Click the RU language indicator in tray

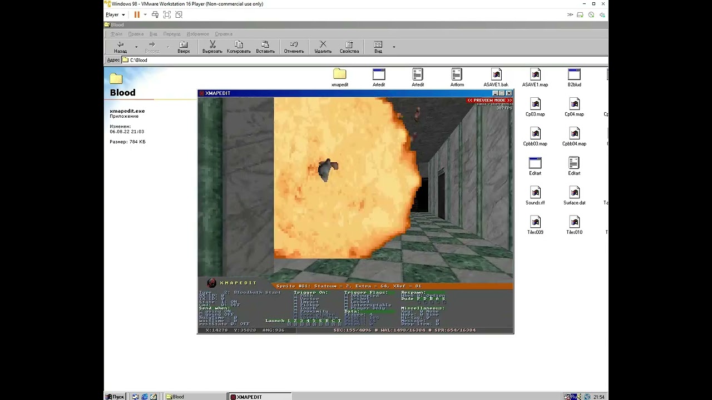(573, 397)
